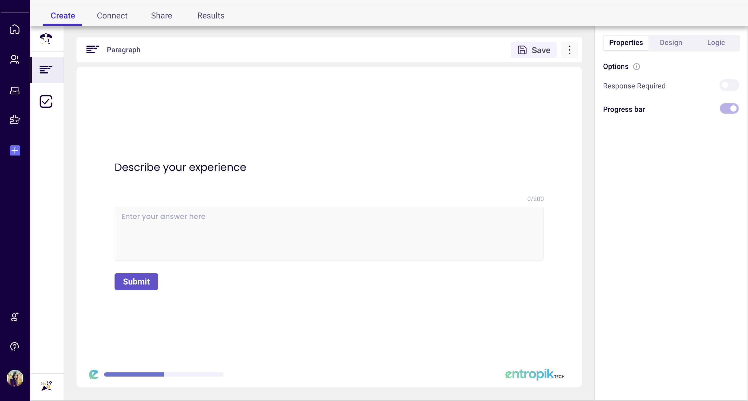748x401 pixels.
Task: Click the Options info icon
Action: tap(637, 67)
